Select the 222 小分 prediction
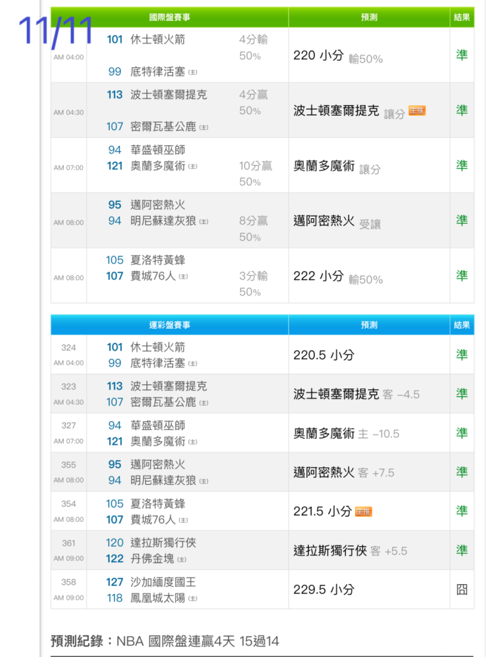The image size is (491, 657). [318, 276]
